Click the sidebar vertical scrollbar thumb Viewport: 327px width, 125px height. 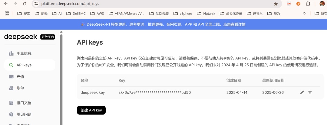click(61, 79)
